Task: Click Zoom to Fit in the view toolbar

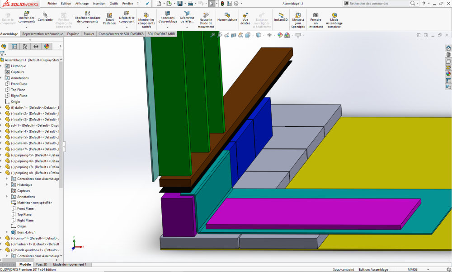Action: [x=213, y=35]
